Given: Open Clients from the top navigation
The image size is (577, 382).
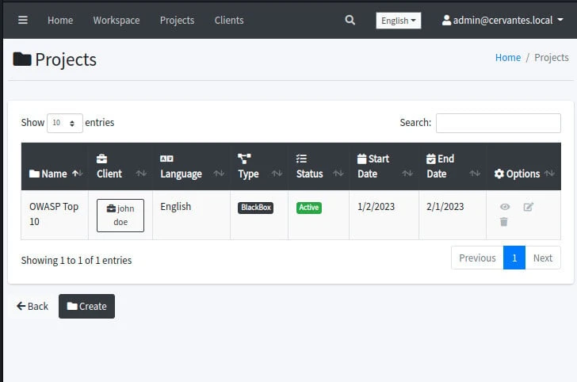Looking at the screenshot, I should [x=229, y=20].
